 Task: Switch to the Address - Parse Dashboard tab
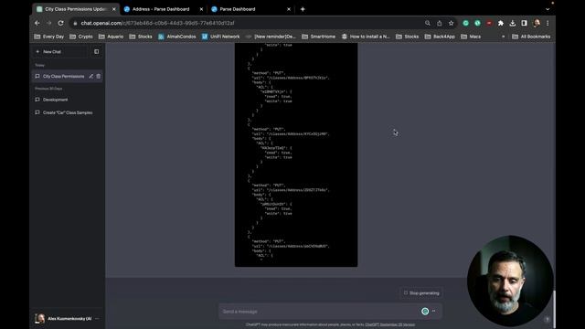point(161,9)
